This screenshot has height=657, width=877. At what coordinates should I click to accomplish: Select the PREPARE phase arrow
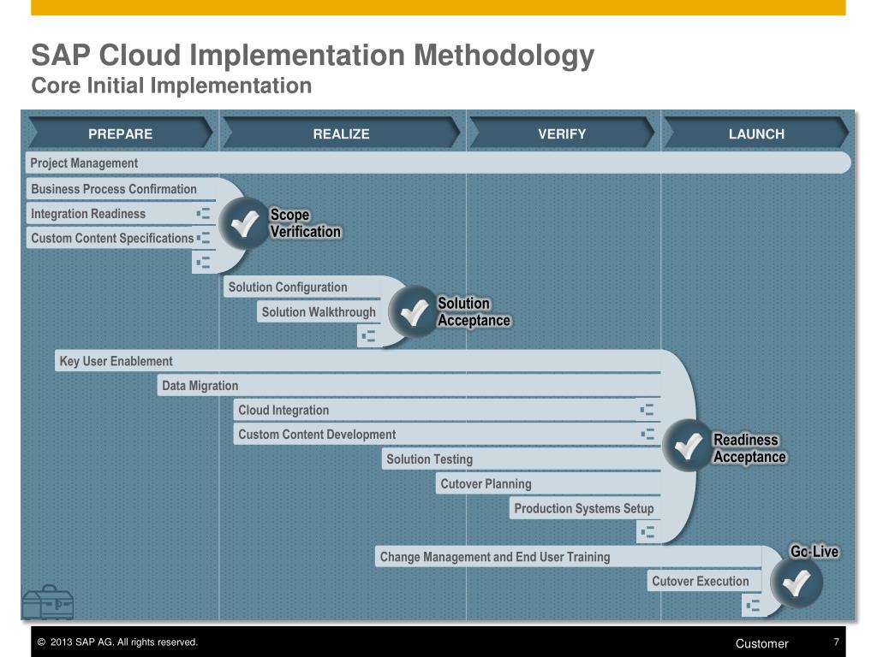(120, 133)
